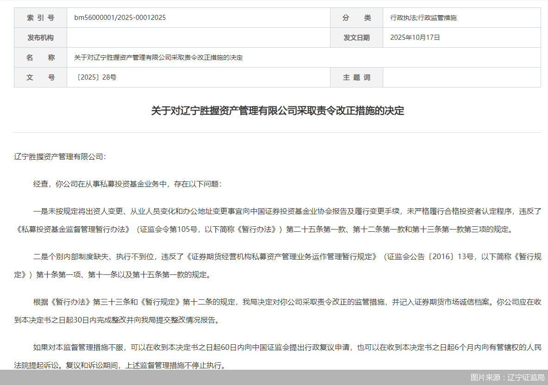Click the 名称 row document title text

[x=157, y=57]
